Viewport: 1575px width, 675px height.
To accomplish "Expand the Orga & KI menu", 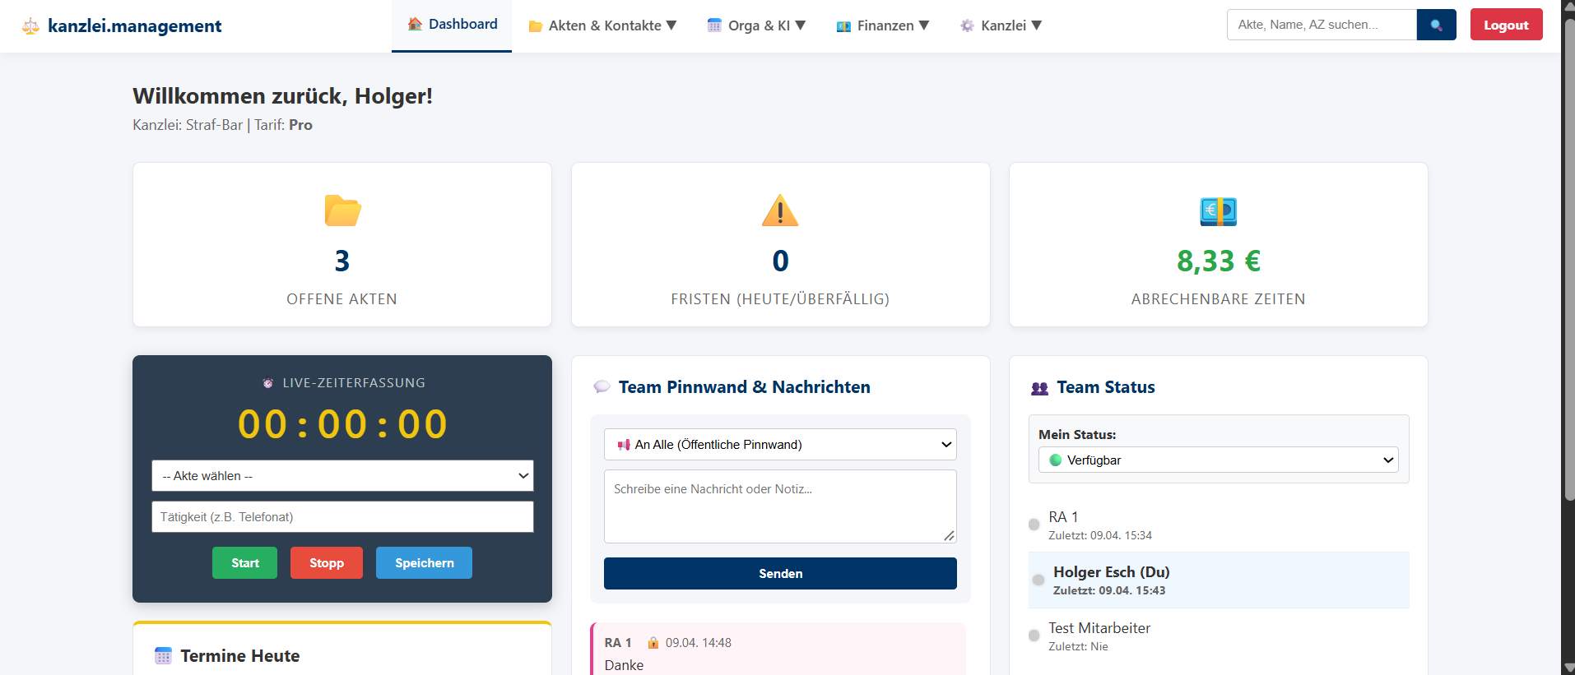I will pos(757,25).
